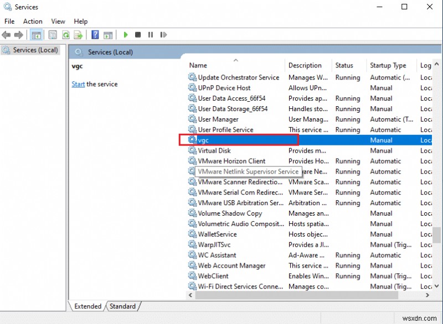The image size is (443, 324).
Task: Open service Properties using the toolbar icon
Action: click(x=51, y=35)
